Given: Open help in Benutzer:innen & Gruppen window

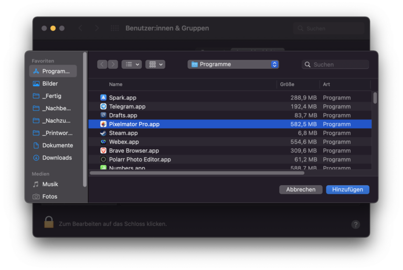Looking at the screenshot, I should [356, 224].
